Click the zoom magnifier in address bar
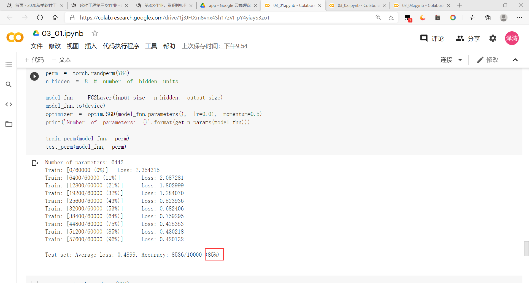This screenshot has width=529, height=283. (378, 18)
